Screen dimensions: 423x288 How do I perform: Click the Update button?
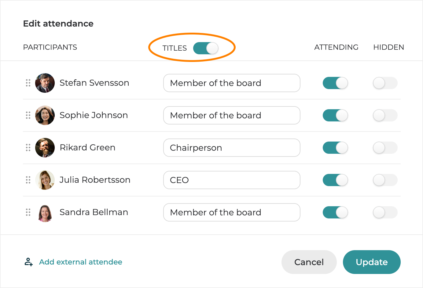(372, 262)
